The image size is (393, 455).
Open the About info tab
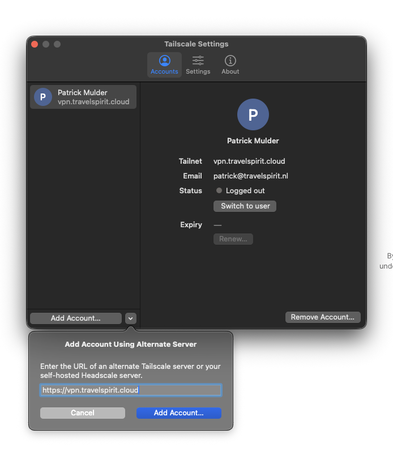230,61
